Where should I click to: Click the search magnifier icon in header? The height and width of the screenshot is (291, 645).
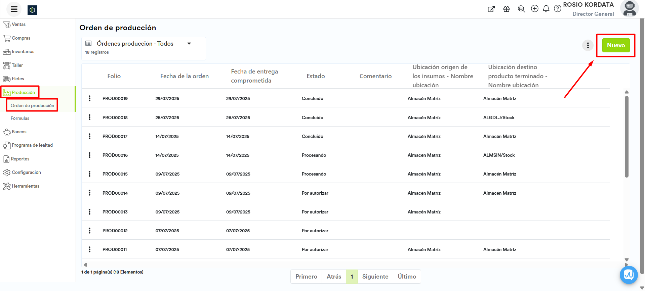[x=521, y=9]
